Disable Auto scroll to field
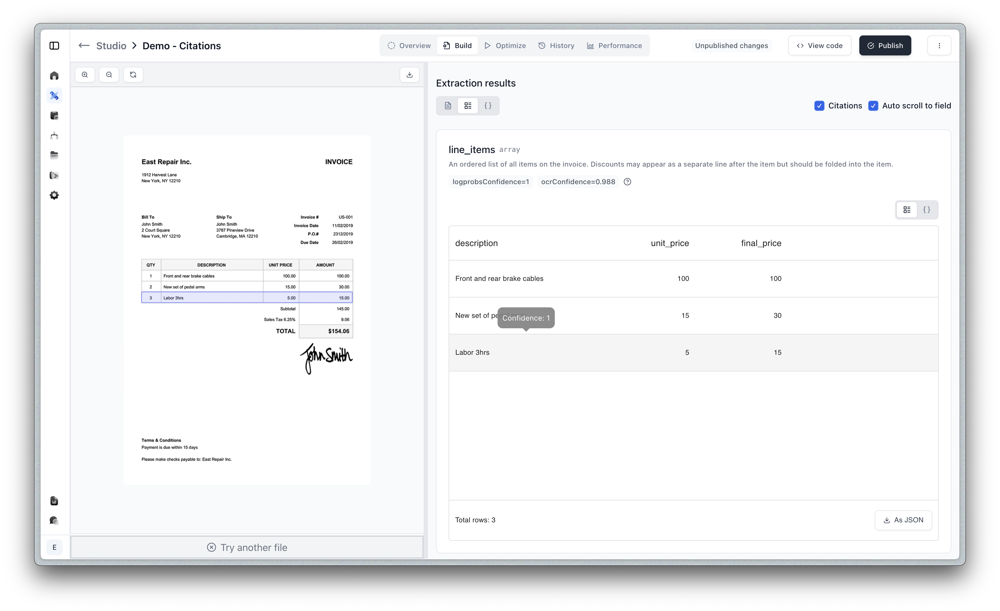The image size is (1000, 611). coord(873,106)
